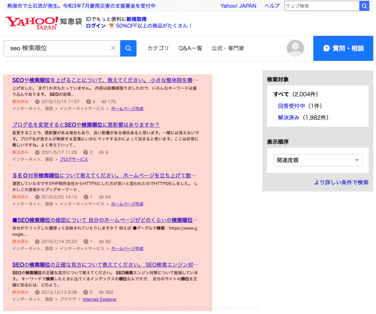Click the question mark icon in 質問・相談

click(x=326, y=48)
